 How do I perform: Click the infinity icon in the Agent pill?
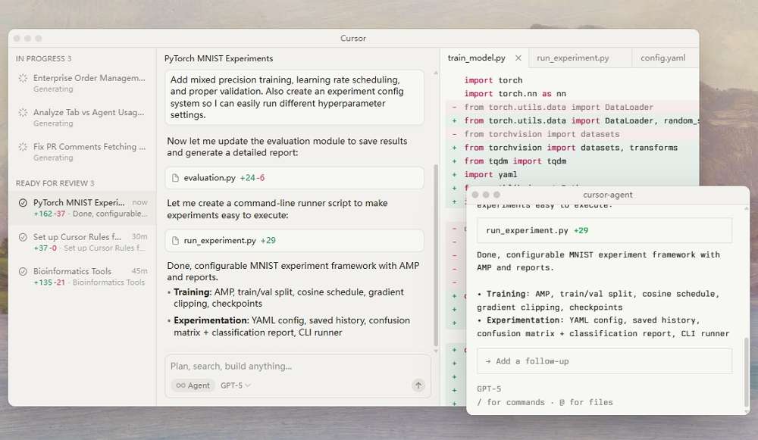(x=183, y=385)
